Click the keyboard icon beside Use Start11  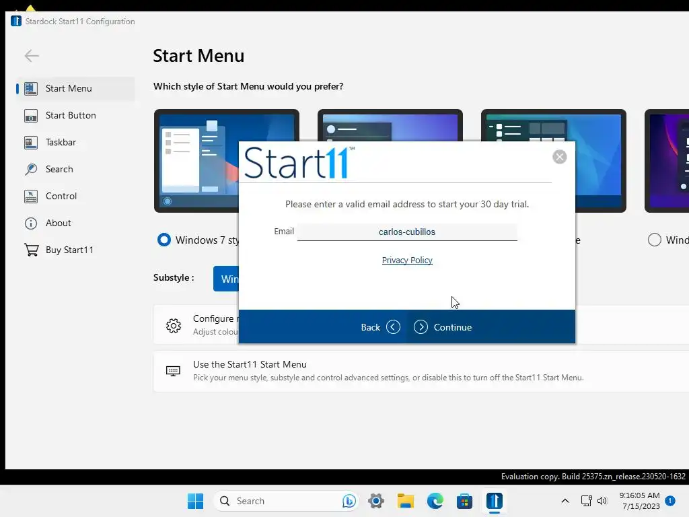click(x=173, y=371)
